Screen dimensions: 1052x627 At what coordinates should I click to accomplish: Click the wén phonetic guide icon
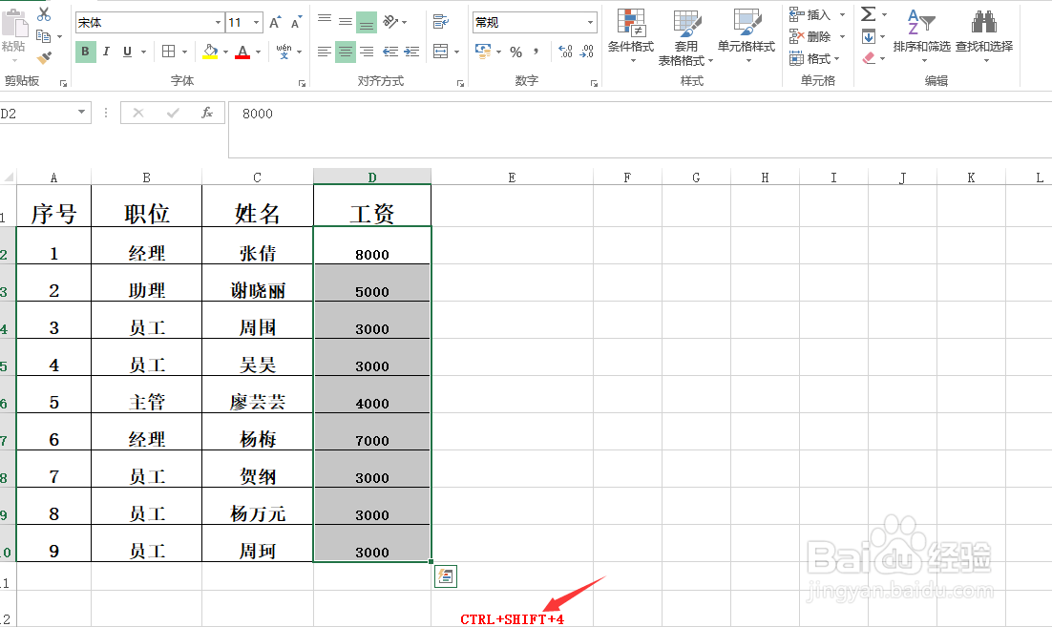click(284, 51)
